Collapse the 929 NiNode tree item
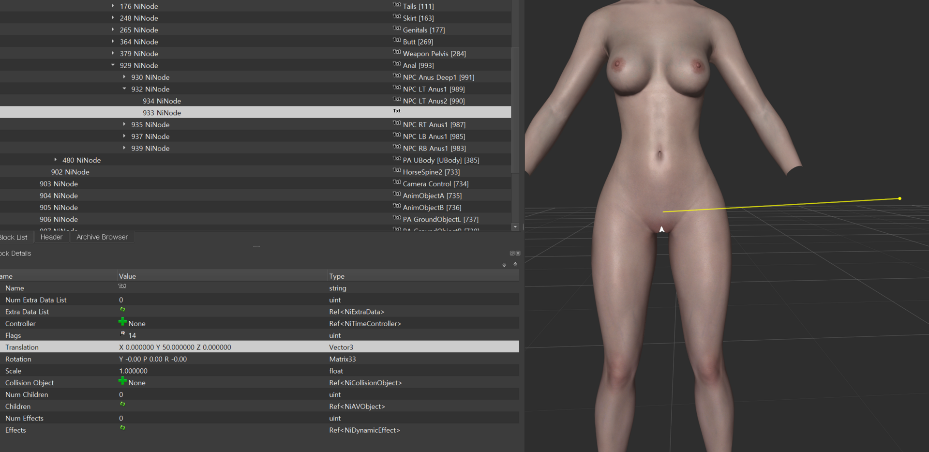The image size is (929, 452). pos(113,65)
